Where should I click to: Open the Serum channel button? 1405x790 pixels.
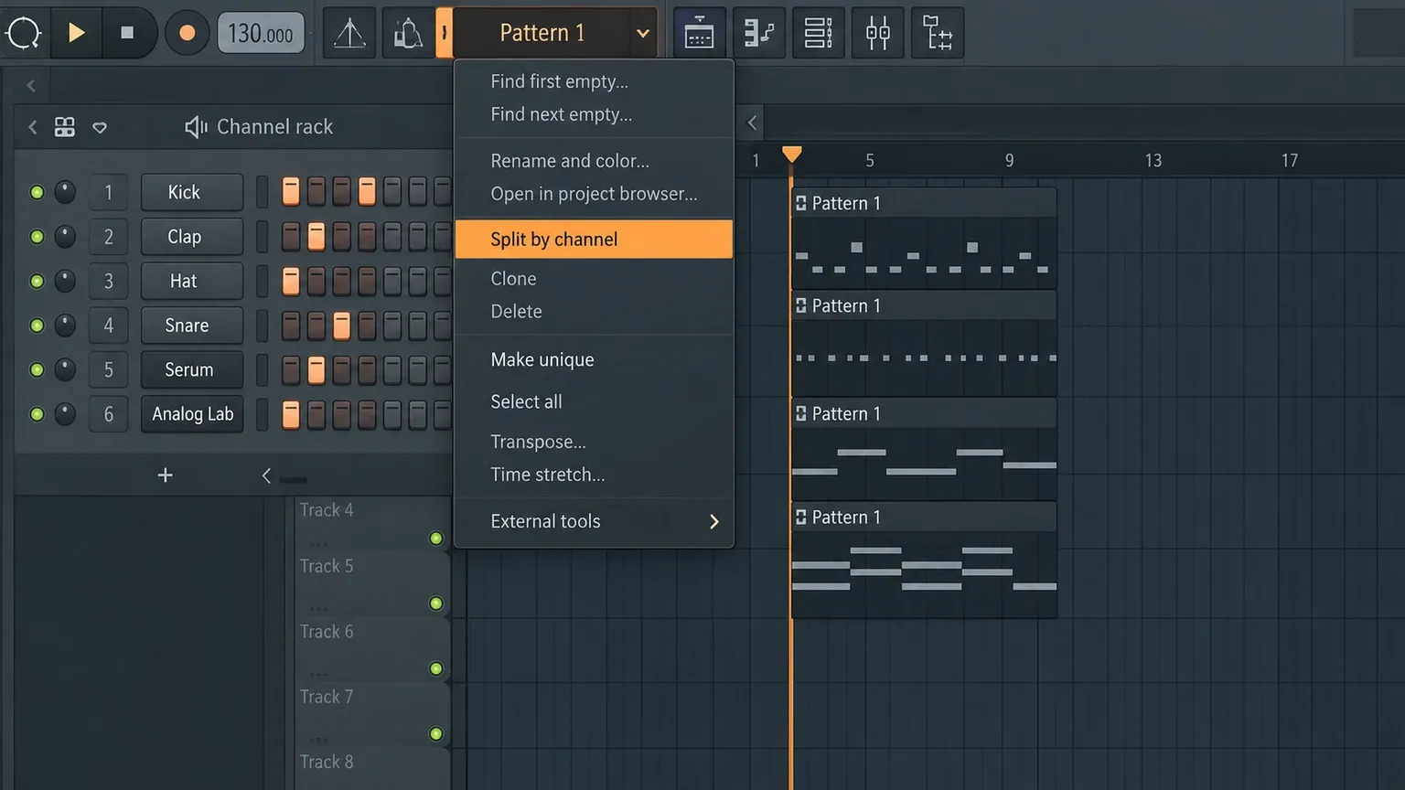point(192,369)
